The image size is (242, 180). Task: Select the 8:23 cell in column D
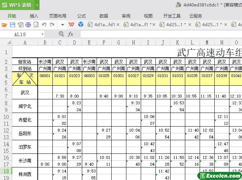click(x=75, y=103)
